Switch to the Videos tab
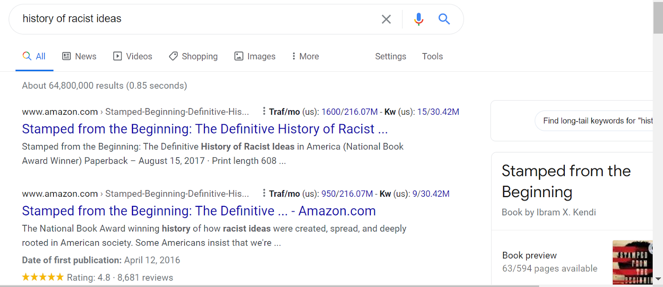 [x=133, y=56]
